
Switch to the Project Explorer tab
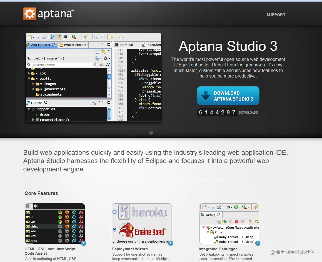73,45
